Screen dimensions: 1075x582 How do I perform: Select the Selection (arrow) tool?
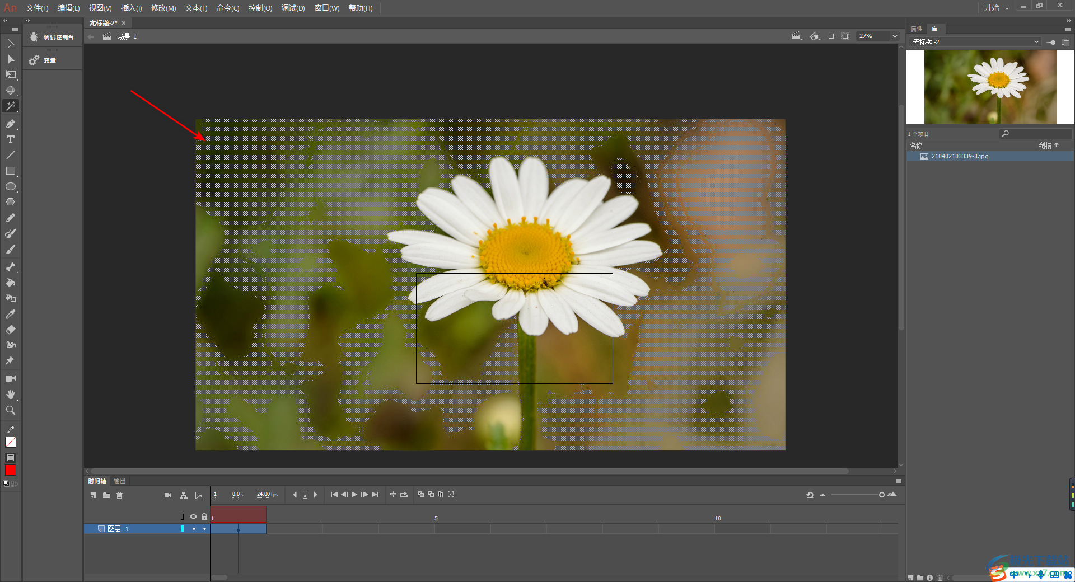11,44
